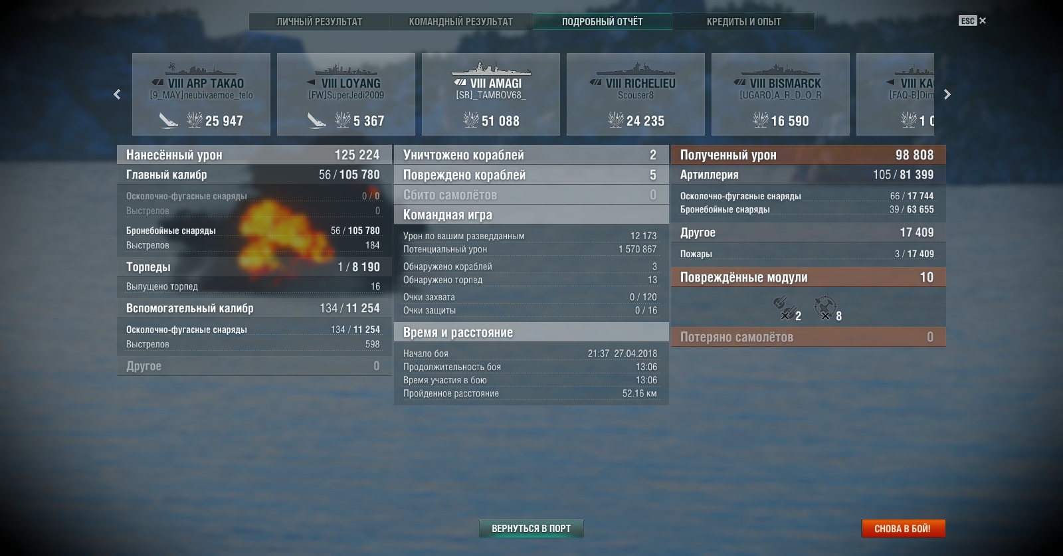The width and height of the screenshot is (1063, 556).
Task: Expand the Торпеды damage section
Action: [254, 267]
